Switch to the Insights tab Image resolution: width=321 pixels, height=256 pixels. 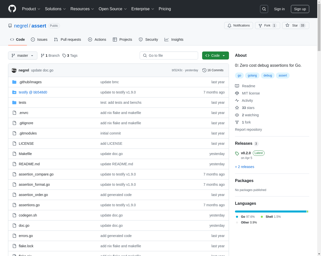pyautogui.click(x=174, y=39)
